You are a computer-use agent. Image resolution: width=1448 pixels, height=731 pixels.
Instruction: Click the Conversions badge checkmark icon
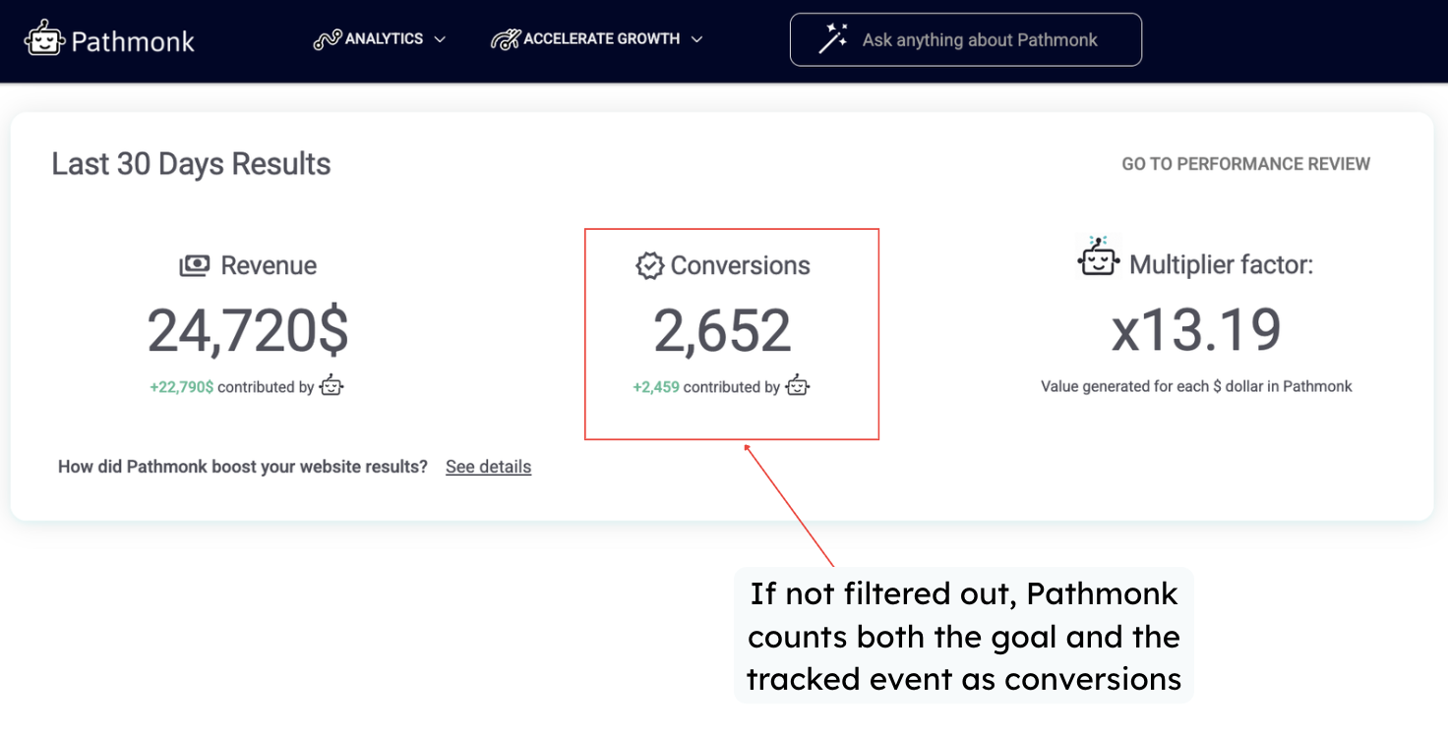[x=649, y=265]
